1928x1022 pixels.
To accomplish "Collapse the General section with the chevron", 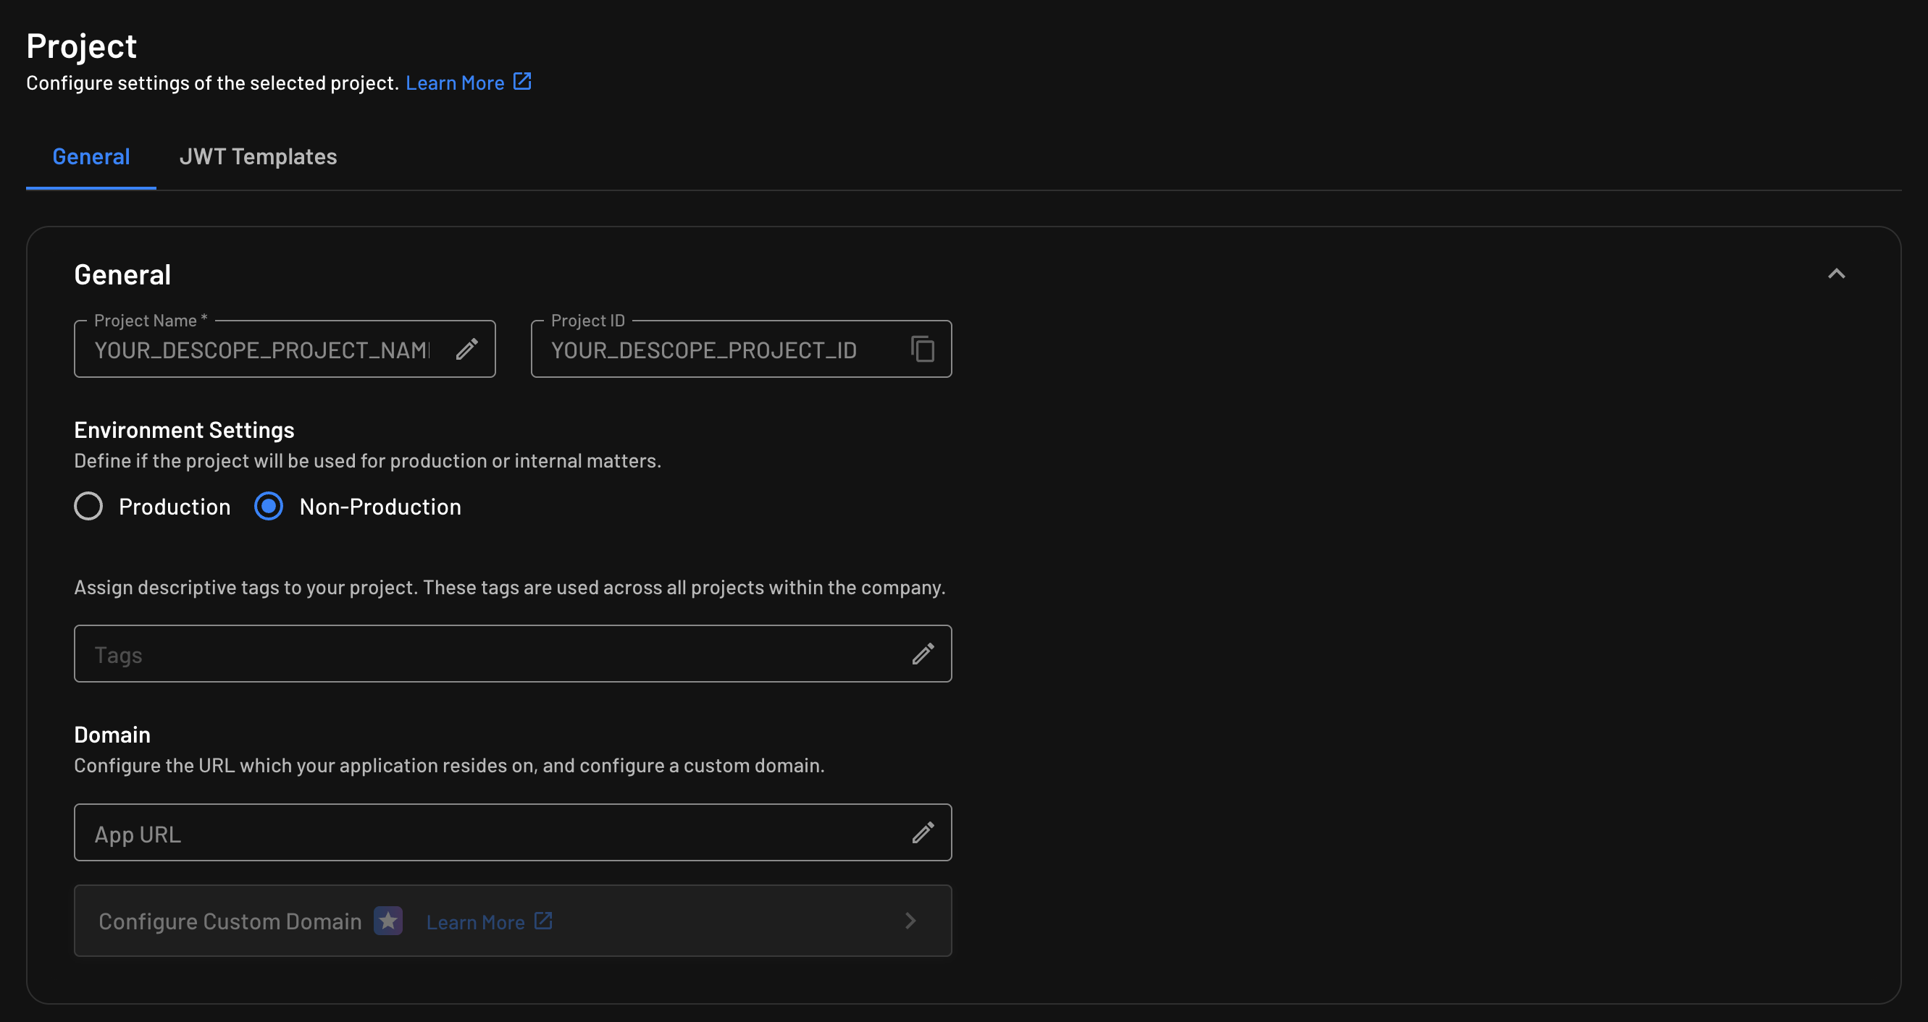I will (1837, 273).
